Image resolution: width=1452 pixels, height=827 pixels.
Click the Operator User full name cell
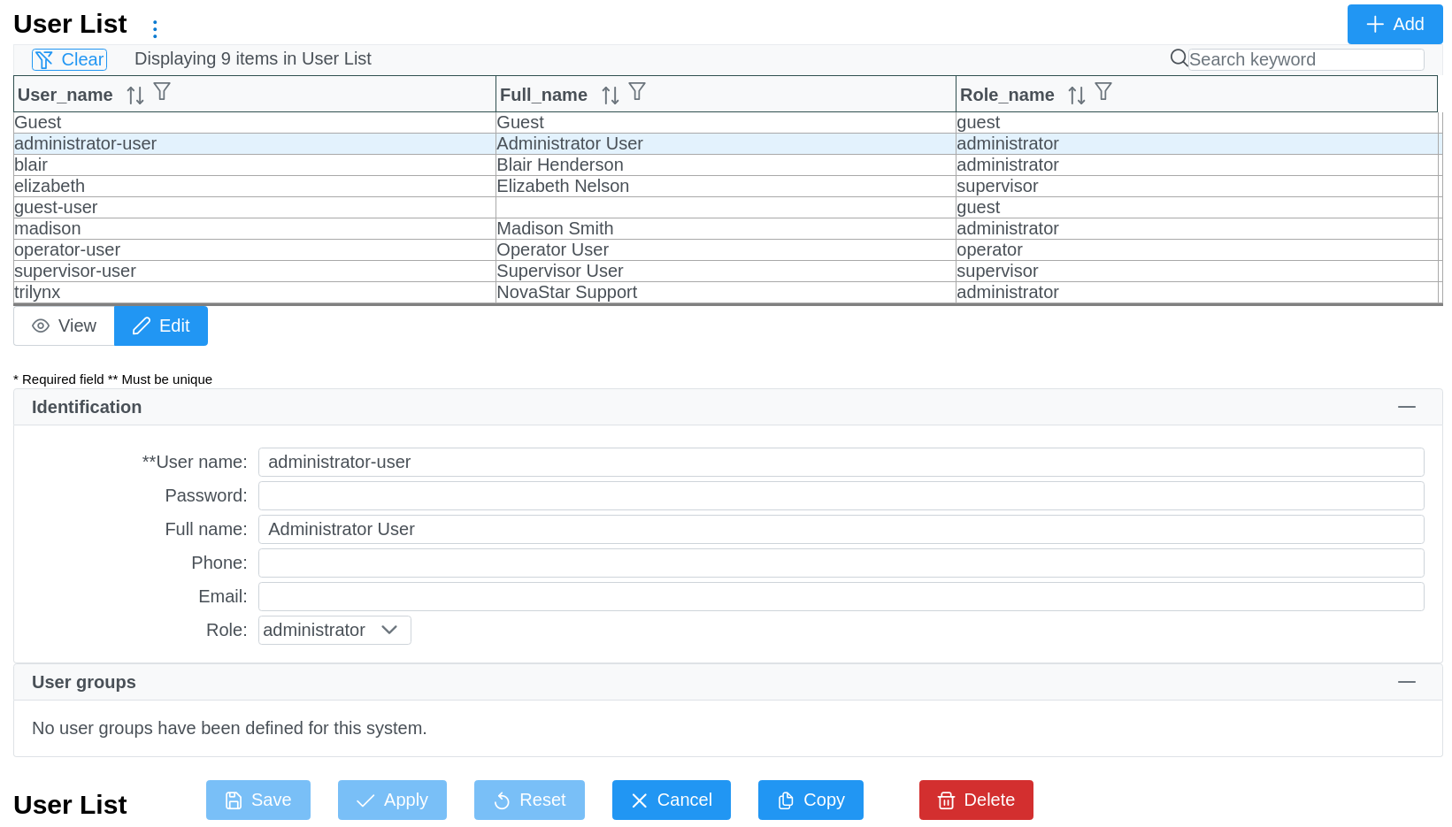point(726,249)
